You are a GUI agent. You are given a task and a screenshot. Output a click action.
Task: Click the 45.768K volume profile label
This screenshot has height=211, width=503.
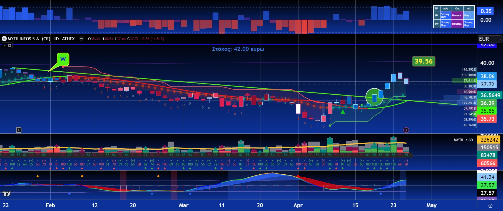click(470, 125)
